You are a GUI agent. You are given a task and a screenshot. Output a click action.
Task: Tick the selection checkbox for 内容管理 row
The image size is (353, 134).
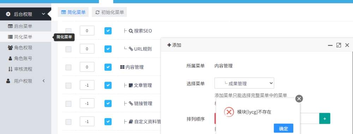(x=68, y=67)
